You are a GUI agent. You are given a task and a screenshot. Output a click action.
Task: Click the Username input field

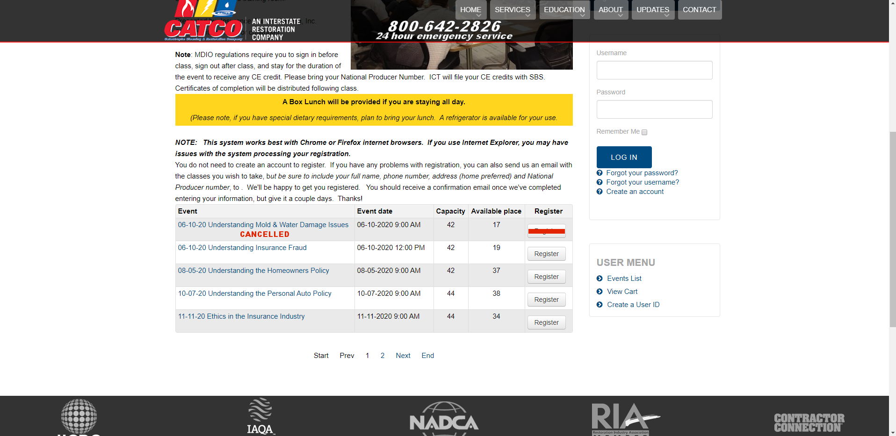click(654, 70)
